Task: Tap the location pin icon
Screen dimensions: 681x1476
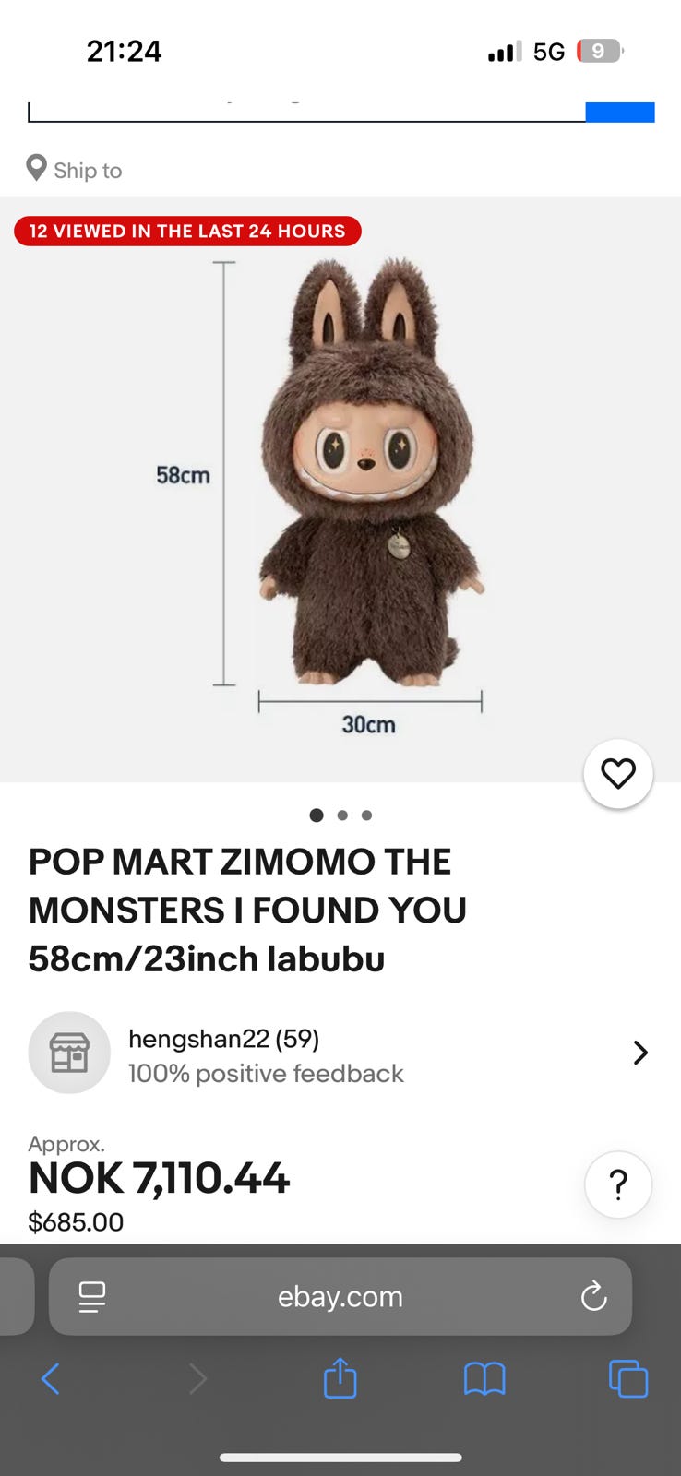Action: pos(36,168)
